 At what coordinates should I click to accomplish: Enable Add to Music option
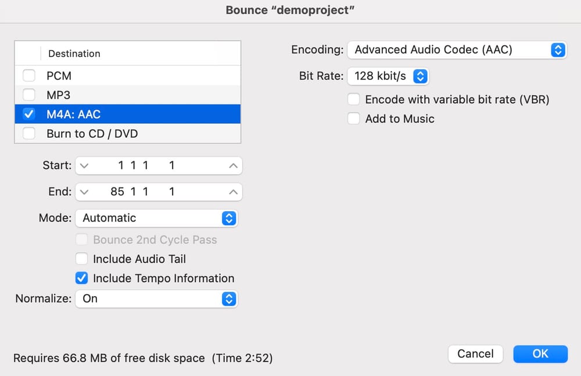point(354,118)
